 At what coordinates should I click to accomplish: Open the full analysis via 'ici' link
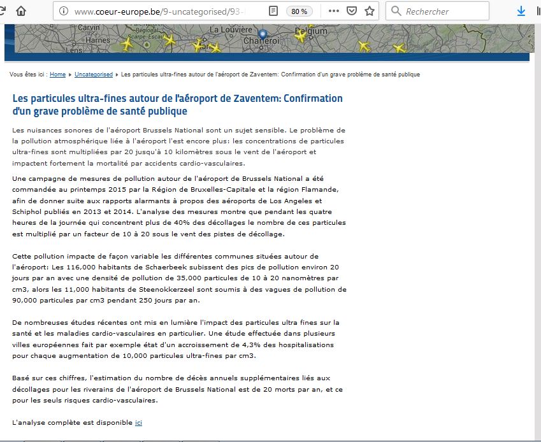[138, 423]
